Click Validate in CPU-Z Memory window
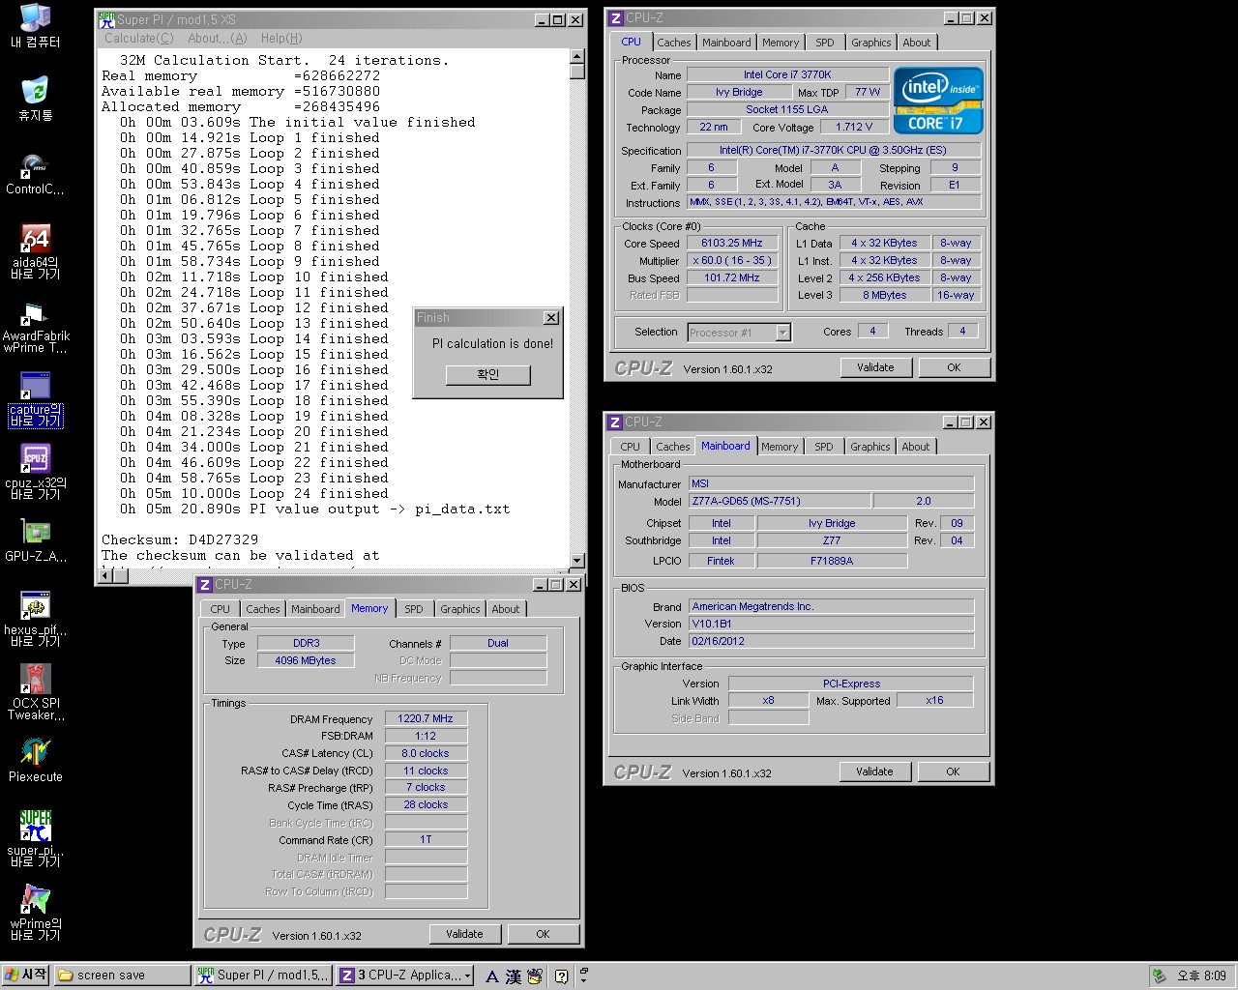 464,934
